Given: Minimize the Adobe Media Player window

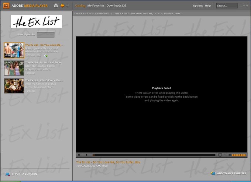Looking at the screenshot, I should pyautogui.click(x=241, y=6).
